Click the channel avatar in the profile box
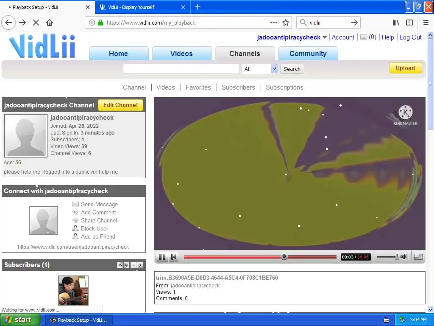The height and width of the screenshot is (326, 434). (26, 136)
